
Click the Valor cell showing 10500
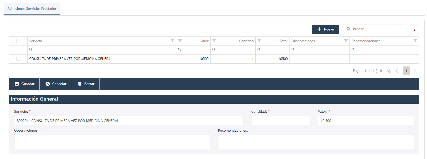coord(193,59)
